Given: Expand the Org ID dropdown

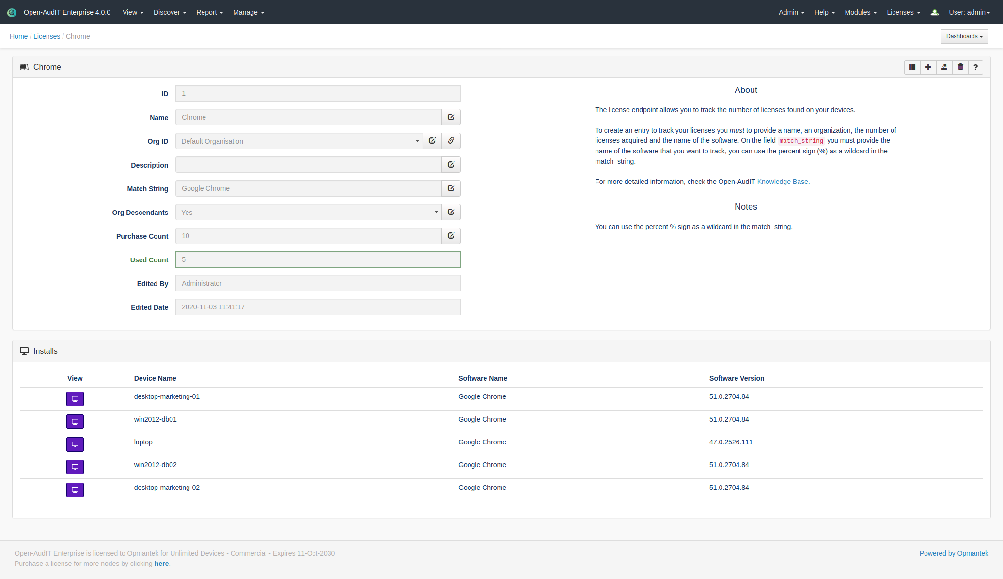Looking at the screenshot, I should (298, 141).
